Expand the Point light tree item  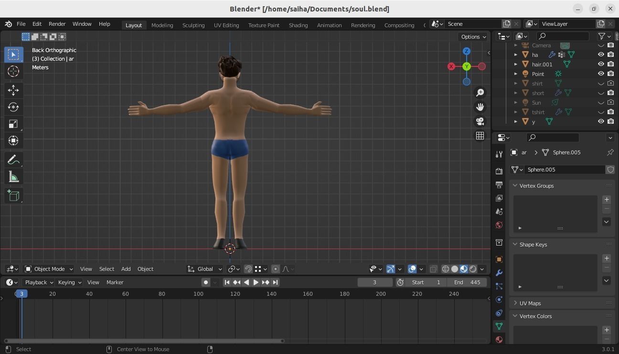(515, 74)
